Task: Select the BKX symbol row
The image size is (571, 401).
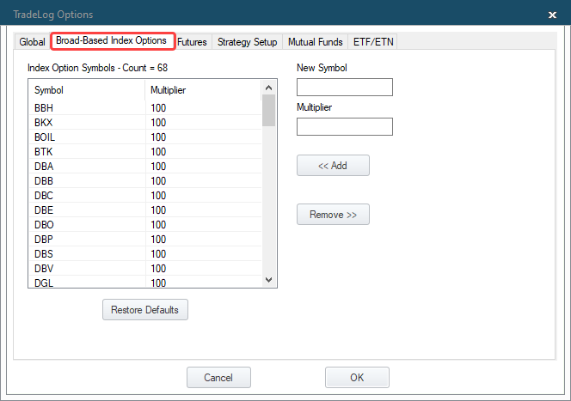Action: pos(145,123)
